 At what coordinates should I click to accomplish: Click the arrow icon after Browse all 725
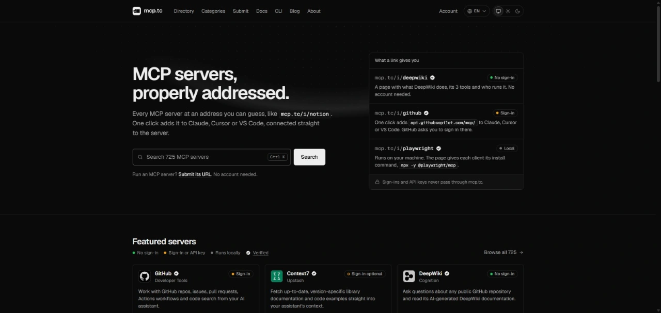point(521,252)
